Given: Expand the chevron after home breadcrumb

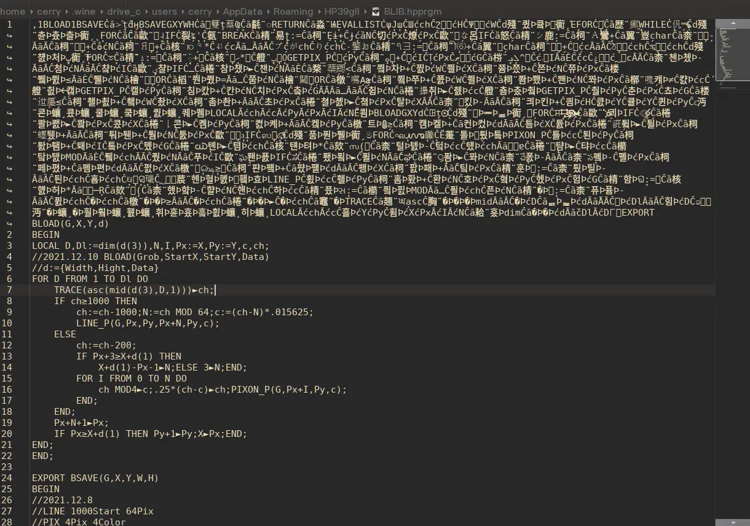Looking at the screenshot, I should pos(31,11).
